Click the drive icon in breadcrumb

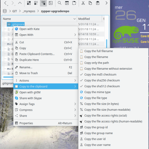(5, 11)
